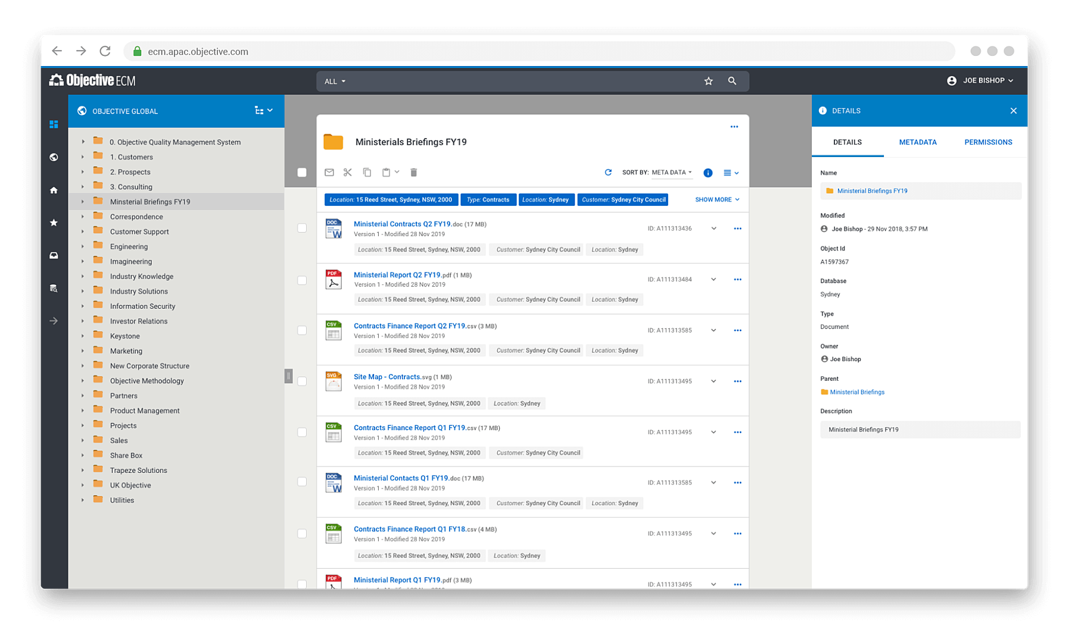Expand the Engineering folder tree arrow
Screen dimensions: 1072x630
pyautogui.click(x=83, y=246)
